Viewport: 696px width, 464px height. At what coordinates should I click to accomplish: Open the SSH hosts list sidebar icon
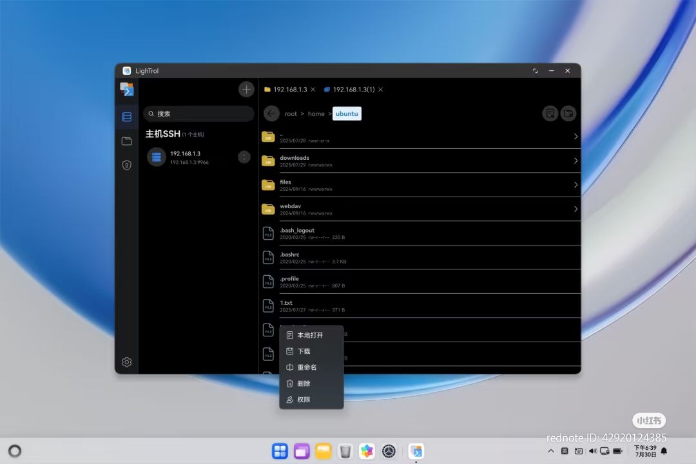[x=126, y=117]
